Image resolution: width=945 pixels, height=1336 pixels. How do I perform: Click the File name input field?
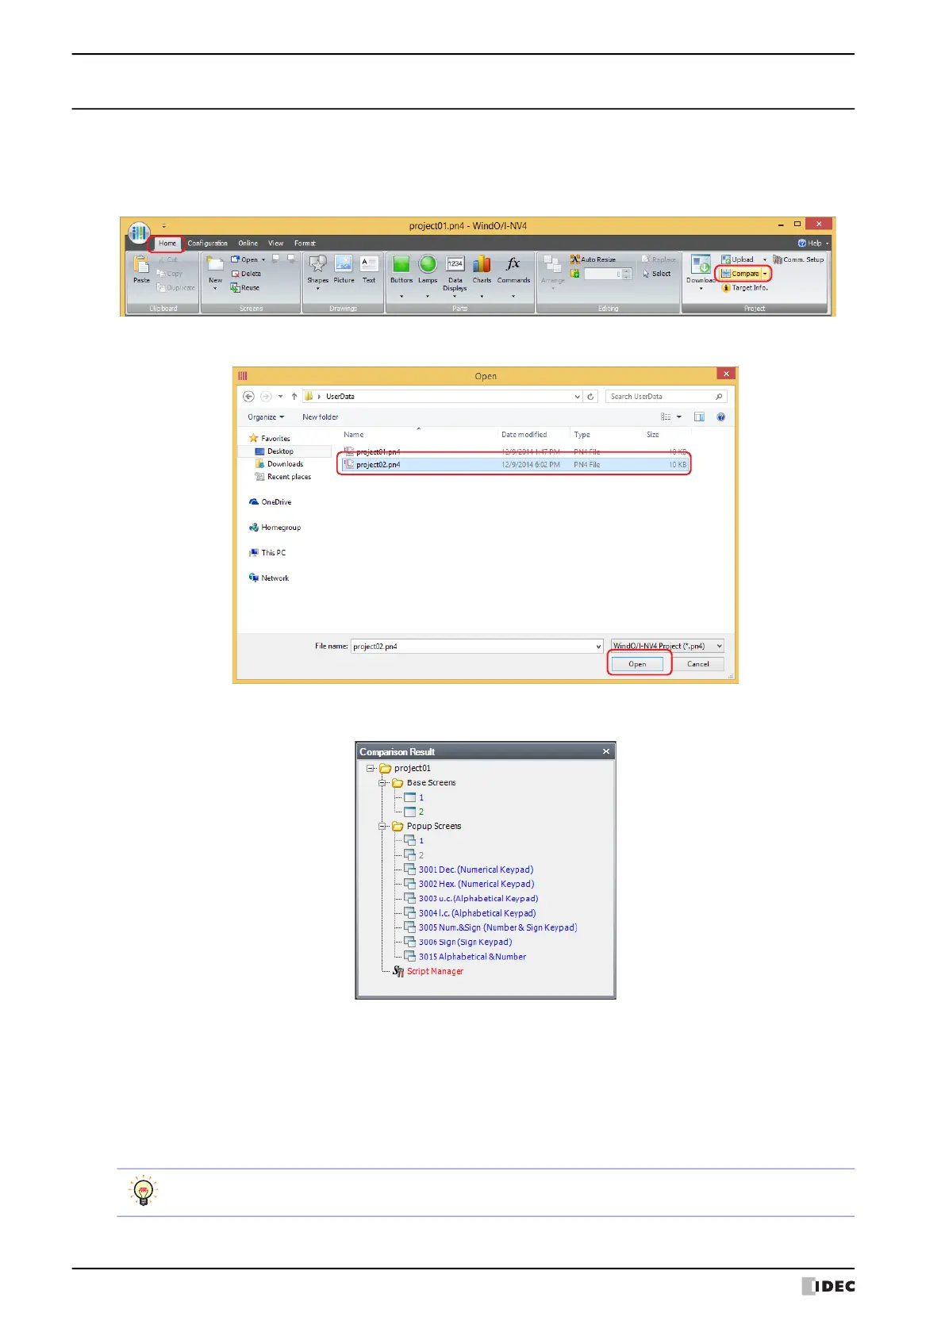coord(477,647)
